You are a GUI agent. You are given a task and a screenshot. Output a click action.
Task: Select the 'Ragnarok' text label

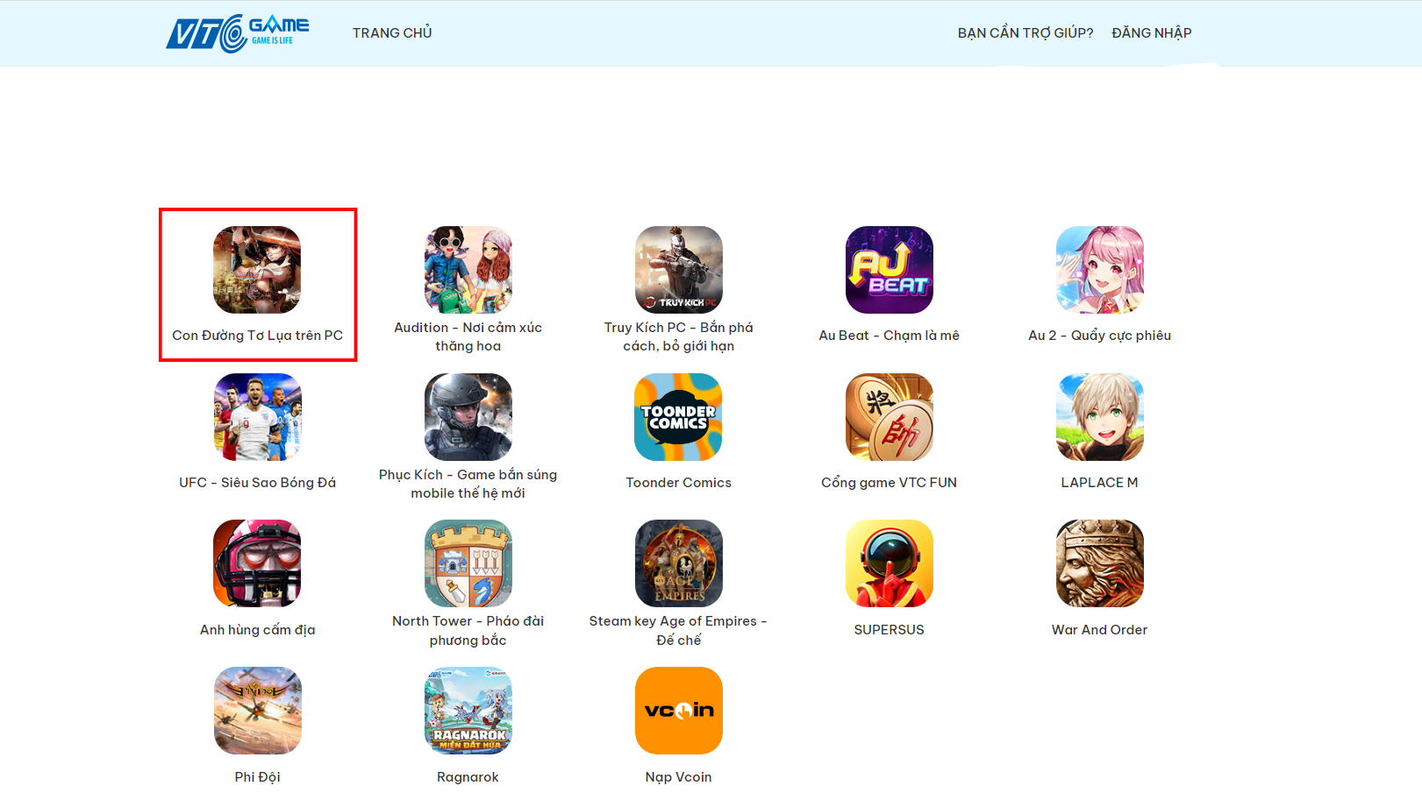(468, 777)
